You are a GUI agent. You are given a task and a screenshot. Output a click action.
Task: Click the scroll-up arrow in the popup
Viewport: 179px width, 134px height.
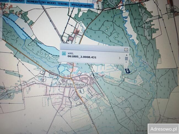point(127,55)
